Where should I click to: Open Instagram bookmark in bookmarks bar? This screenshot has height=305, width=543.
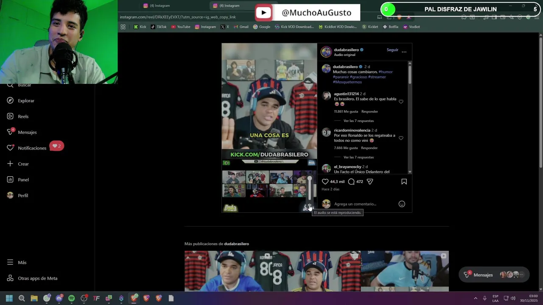tap(205, 27)
